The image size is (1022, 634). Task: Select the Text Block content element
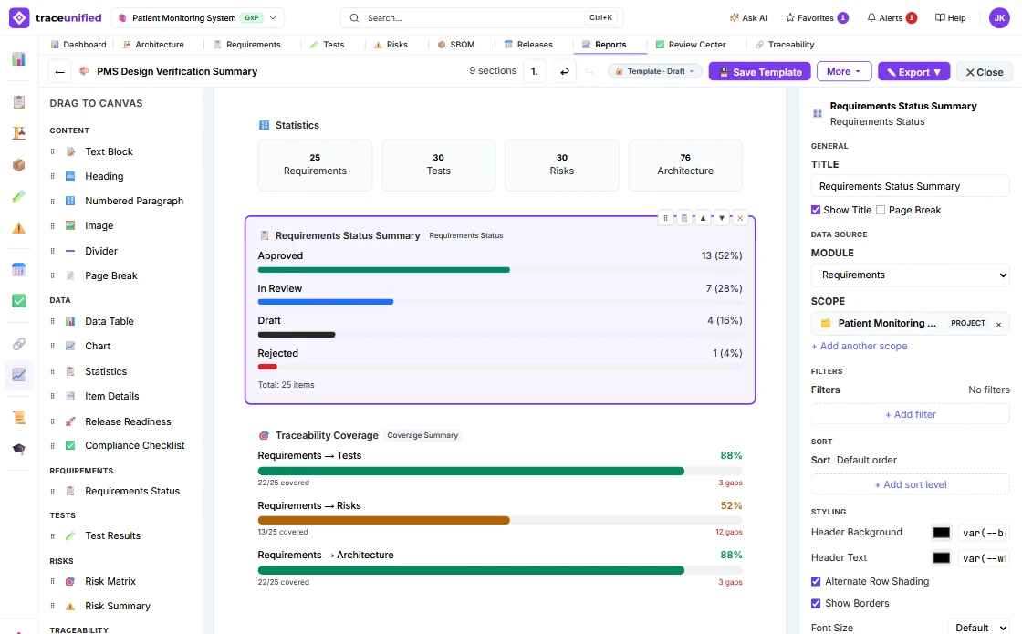pos(120,151)
